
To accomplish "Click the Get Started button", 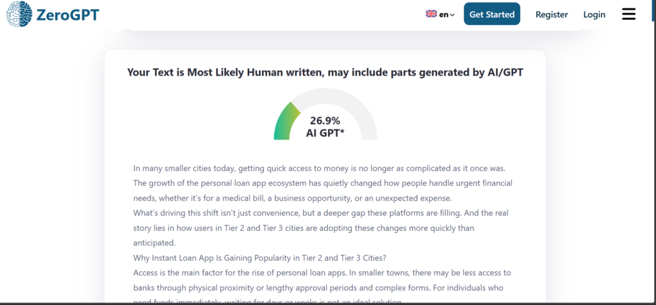I will [492, 14].
